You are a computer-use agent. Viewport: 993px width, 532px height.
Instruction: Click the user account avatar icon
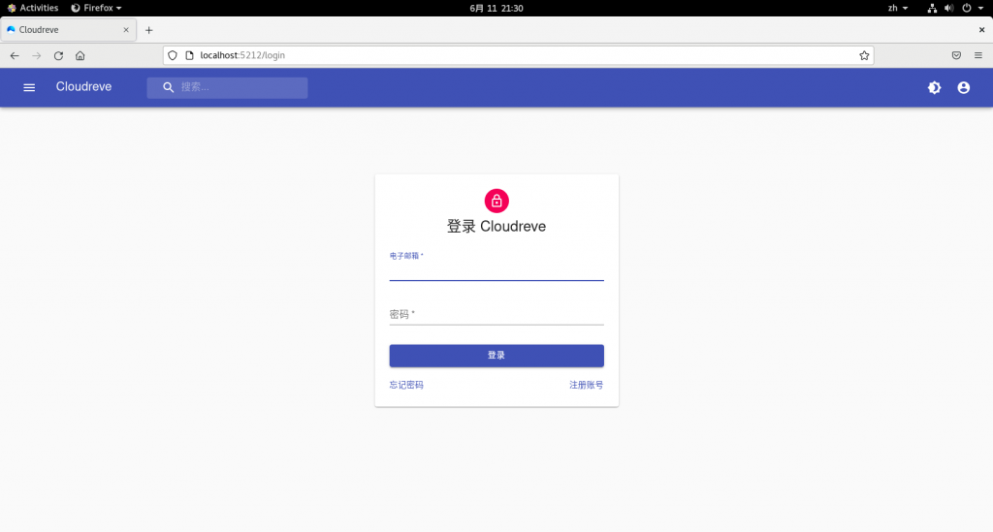tap(963, 87)
